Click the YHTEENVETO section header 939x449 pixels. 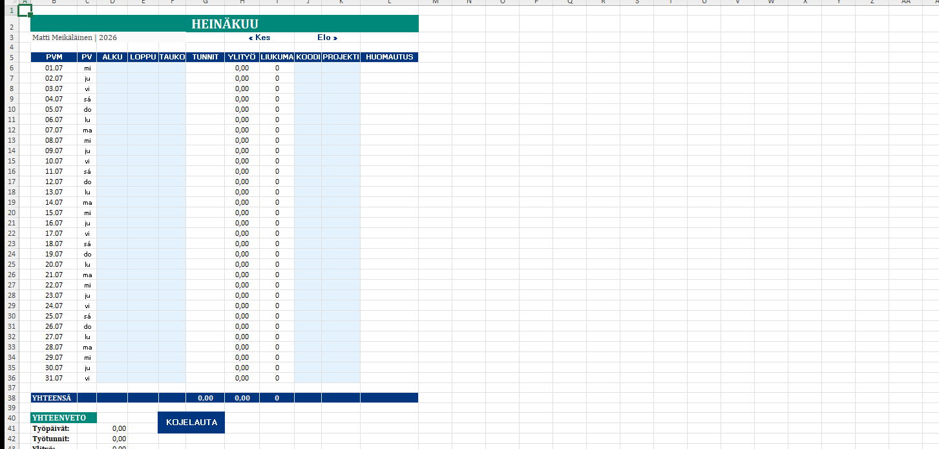click(x=63, y=418)
